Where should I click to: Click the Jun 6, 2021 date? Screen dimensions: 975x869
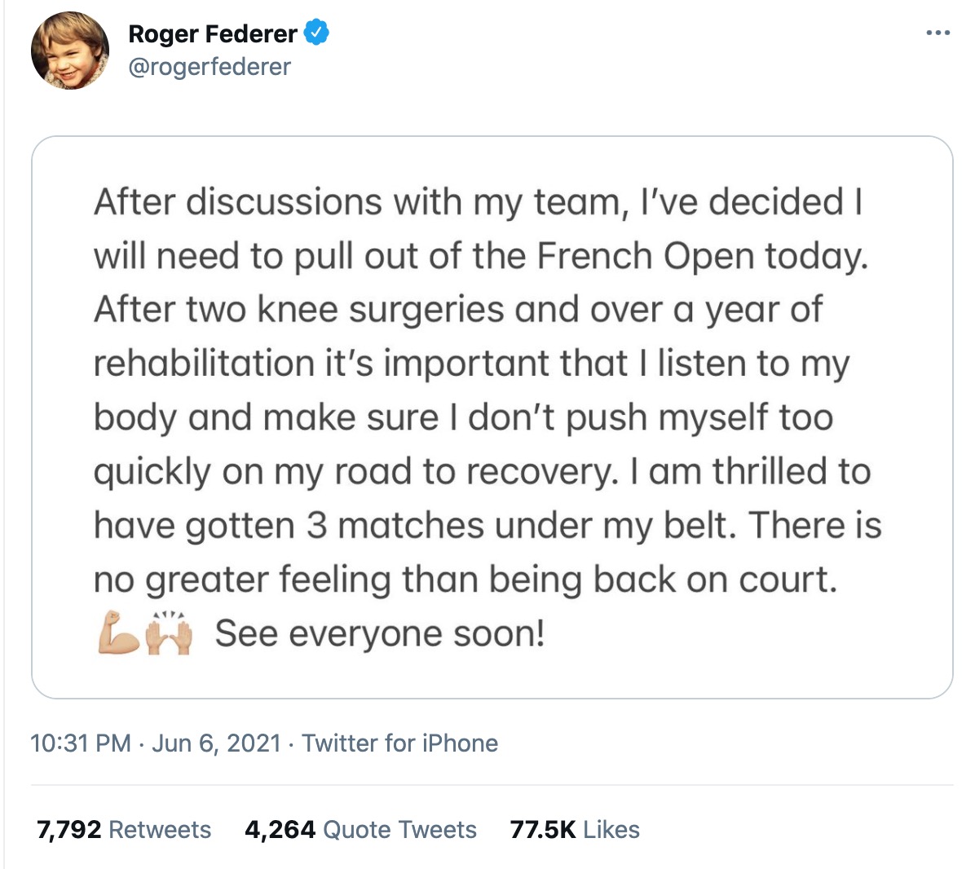pos(216,743)
